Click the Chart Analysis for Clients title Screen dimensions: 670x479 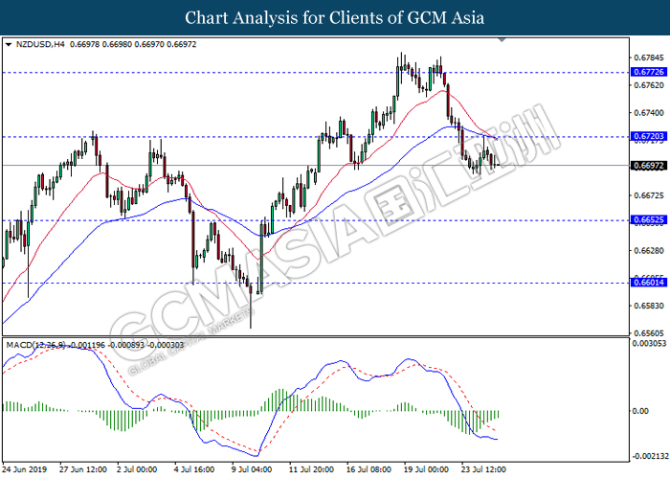coord(335,17)
